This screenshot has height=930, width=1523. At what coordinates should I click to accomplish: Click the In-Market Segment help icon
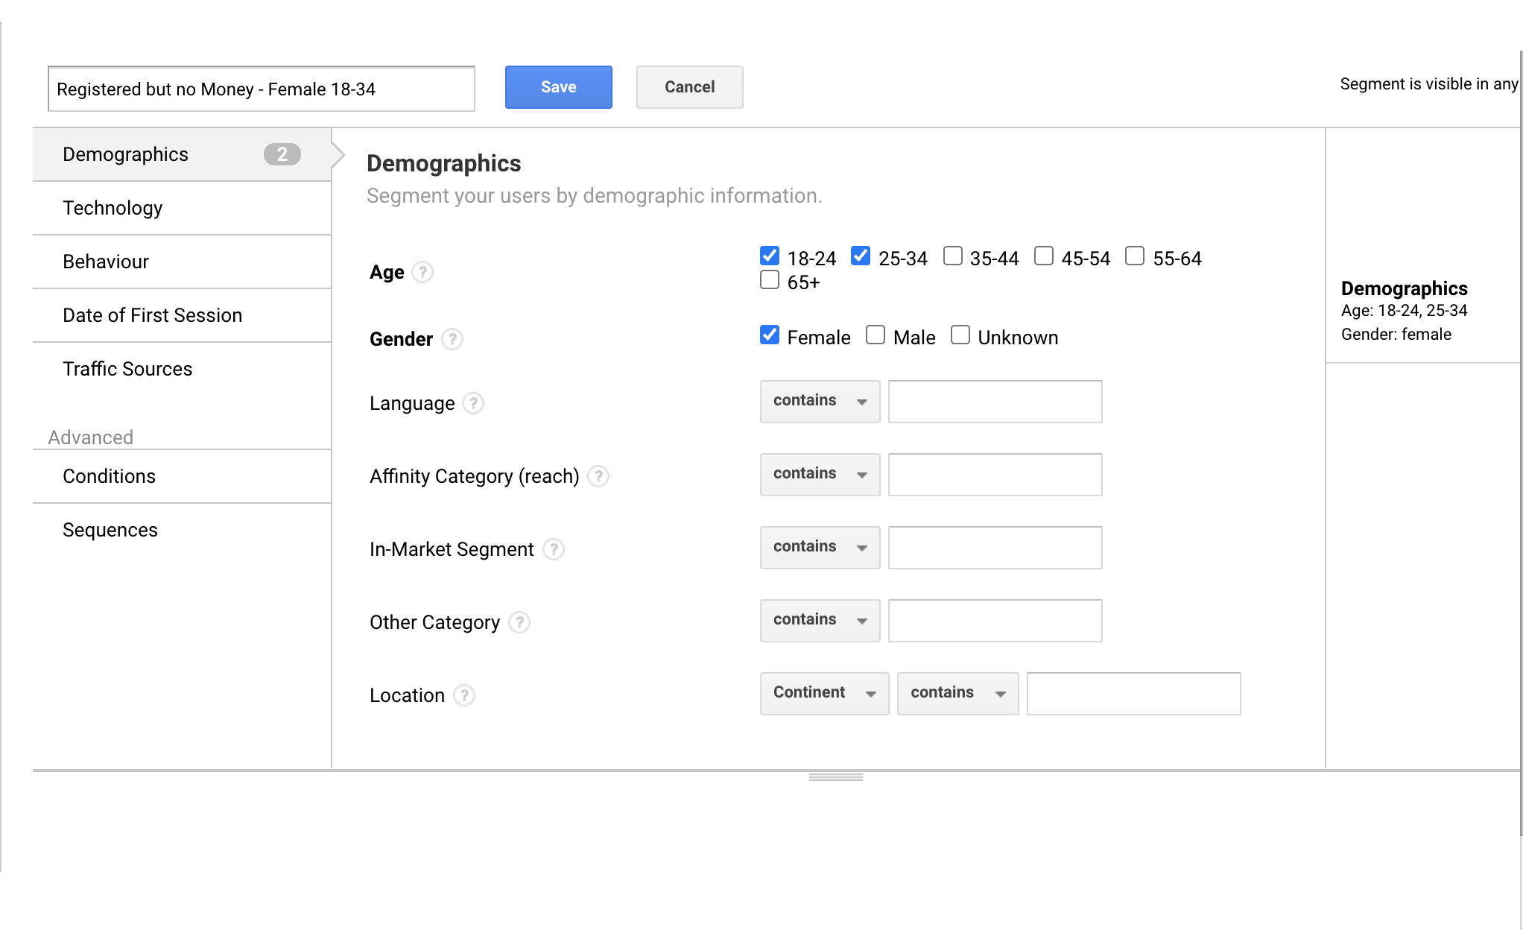click(553, 549)
